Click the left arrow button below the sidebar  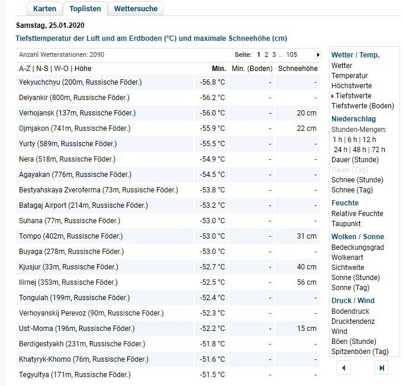click(x=343, y=368)
